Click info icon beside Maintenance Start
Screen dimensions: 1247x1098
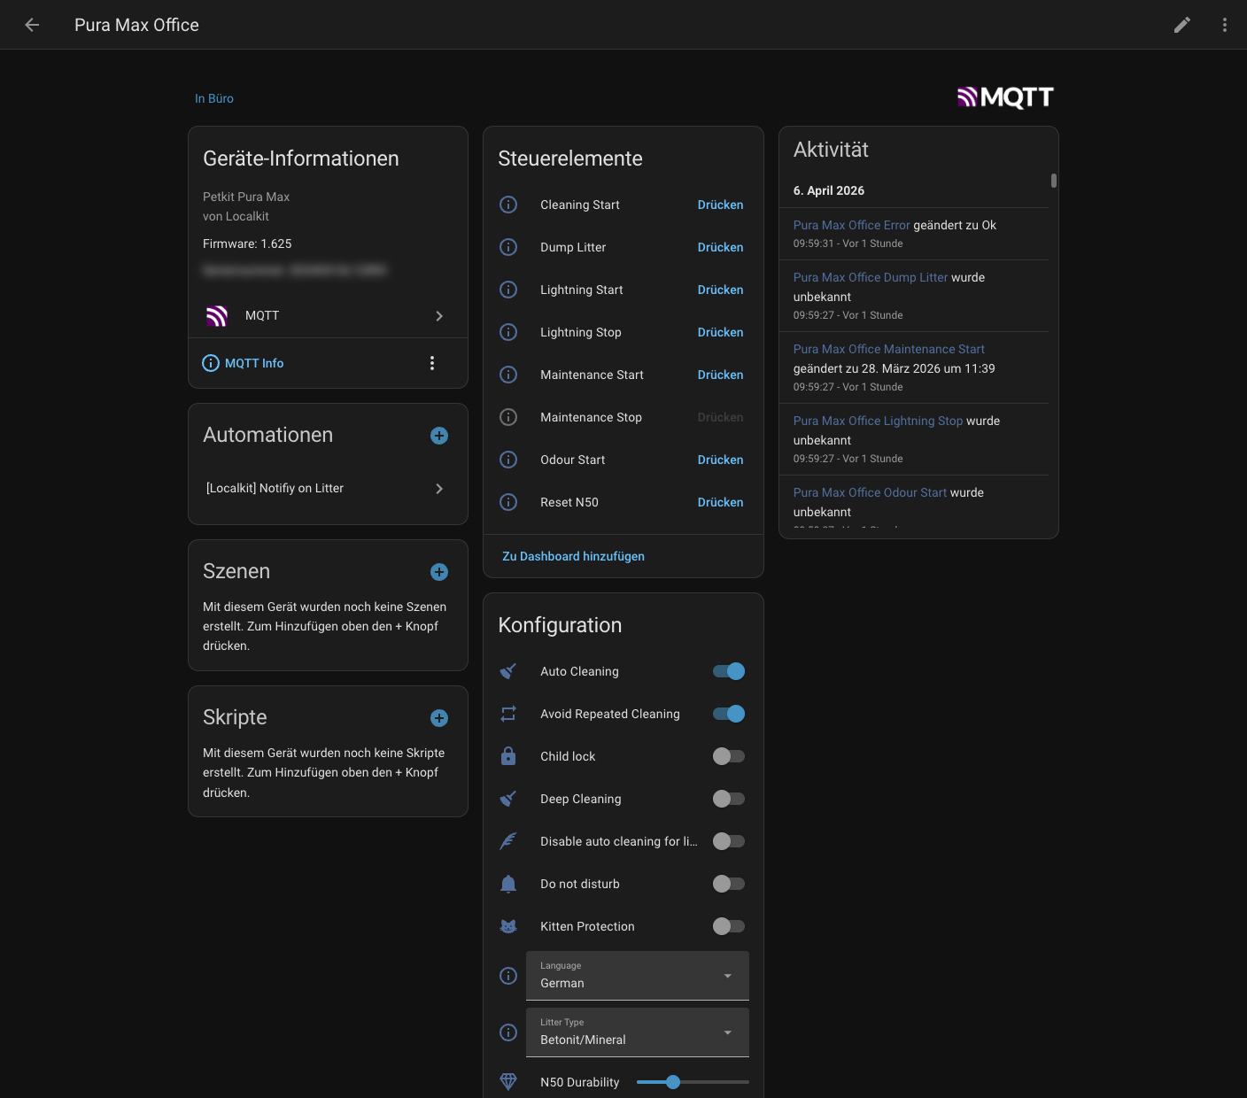(x=508, y=375)
